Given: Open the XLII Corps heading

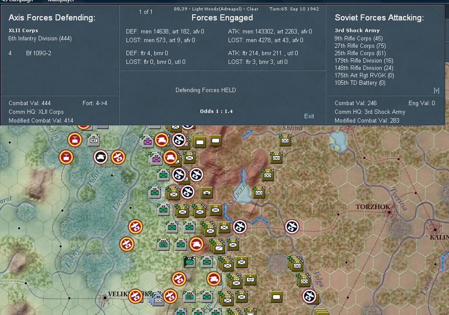Looking at the screenshot, I should (x=23, y=30).
